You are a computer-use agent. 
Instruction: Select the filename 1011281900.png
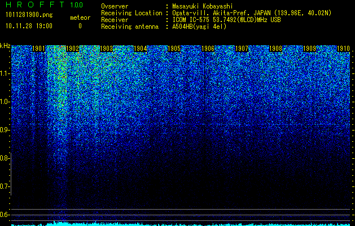29,15
